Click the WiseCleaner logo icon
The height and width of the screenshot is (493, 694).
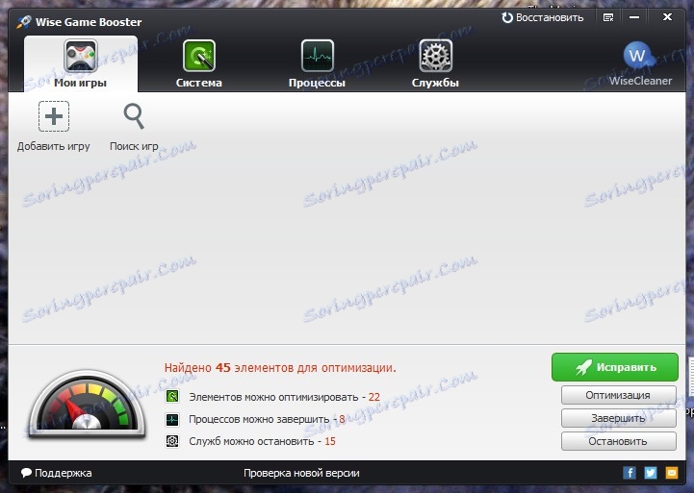637,55
